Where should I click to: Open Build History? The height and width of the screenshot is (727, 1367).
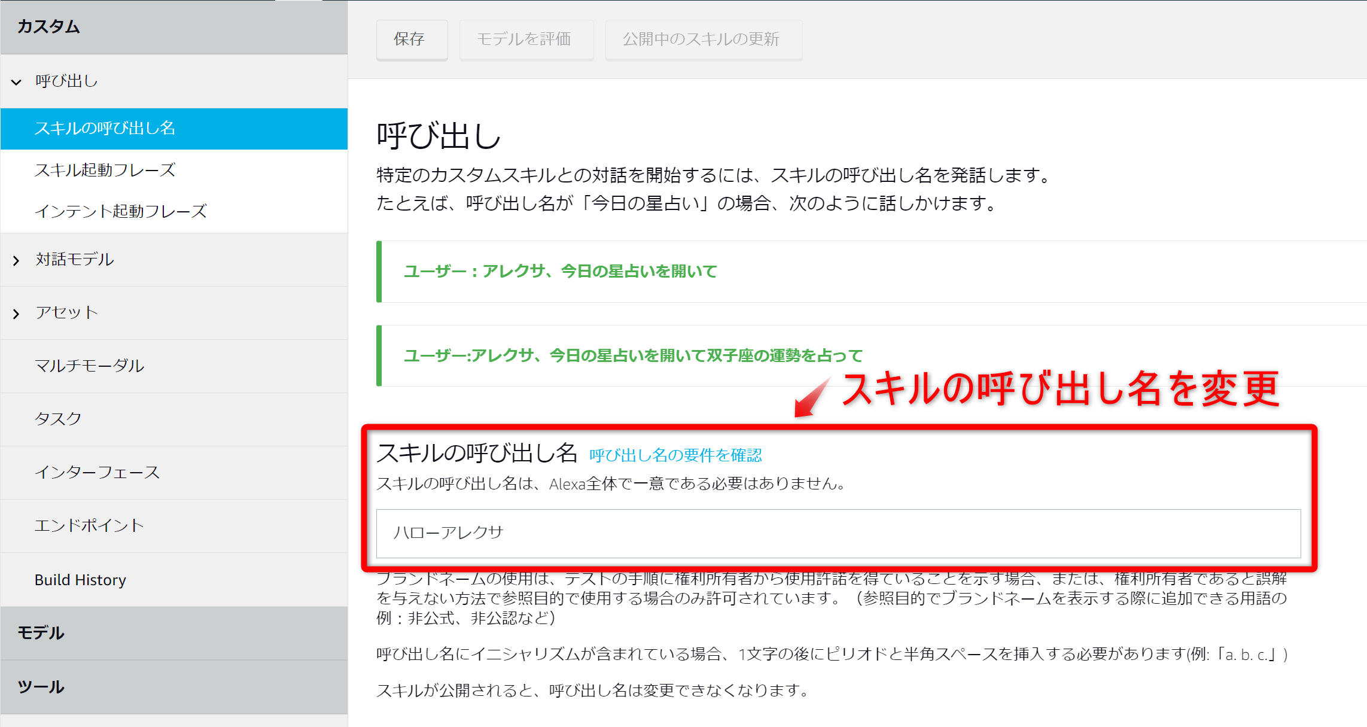coord(80,579)
